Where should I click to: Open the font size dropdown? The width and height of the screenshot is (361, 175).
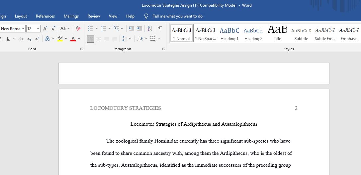38,29
